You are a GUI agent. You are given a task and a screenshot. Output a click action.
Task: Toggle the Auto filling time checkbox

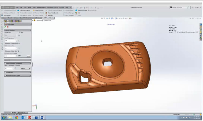(x=19, y=32)
